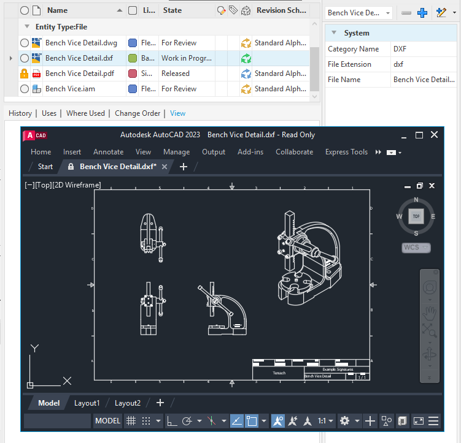Image resolution: width=461 pixels, height=443 pixels.
Task: Open the History tab
Action: coord(20,113)
